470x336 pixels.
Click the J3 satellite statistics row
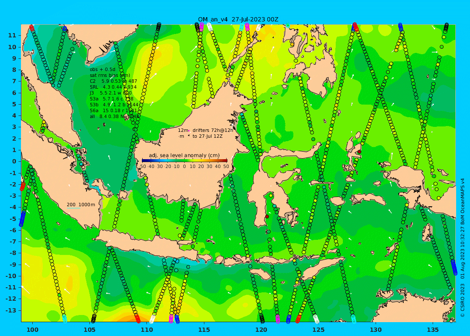(111, 93)
